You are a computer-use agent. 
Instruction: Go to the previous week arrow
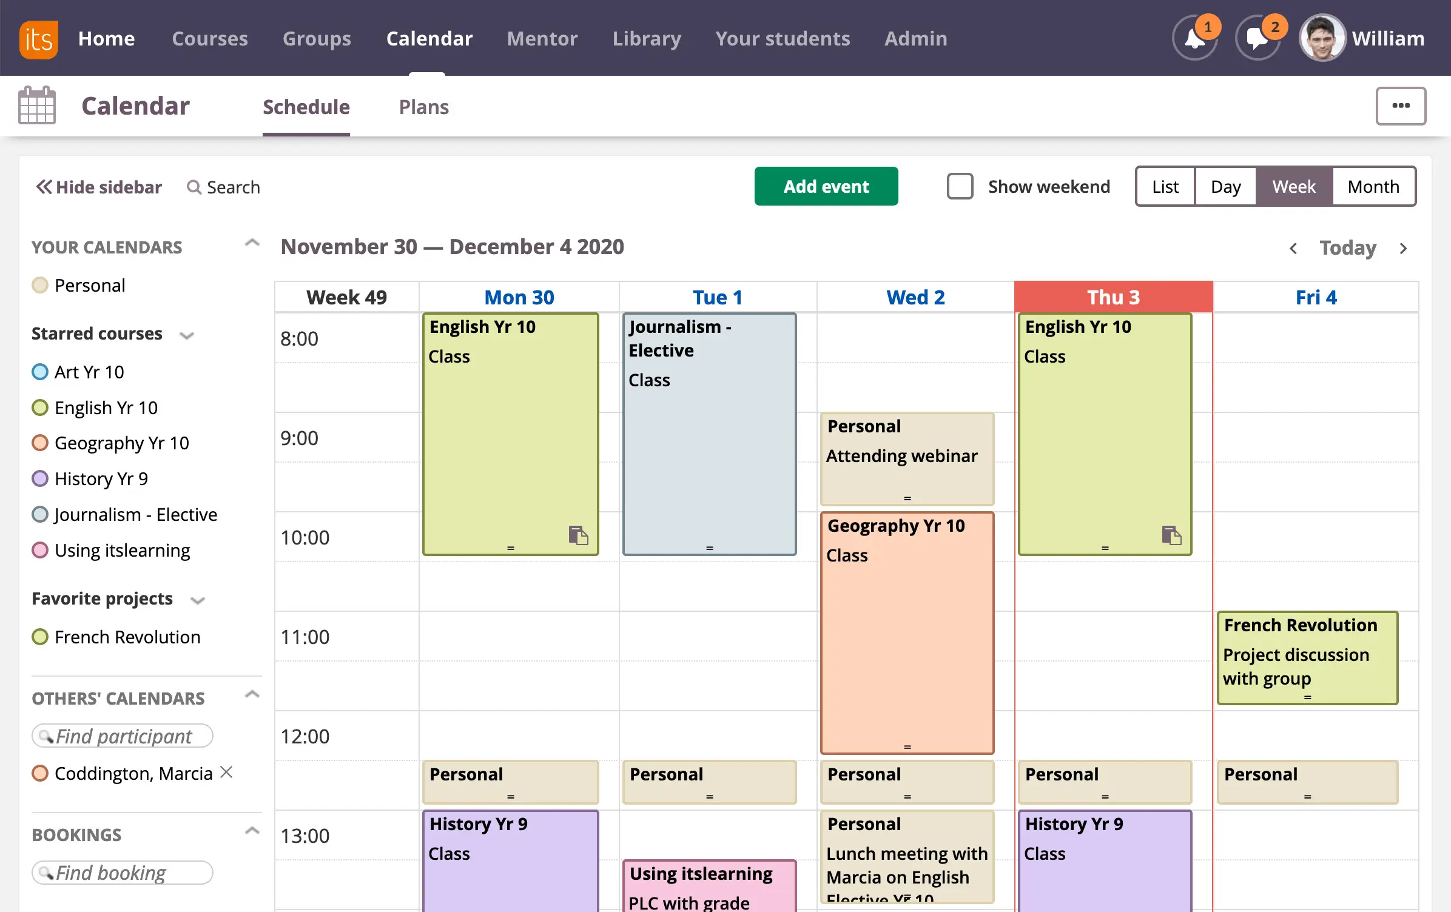click(x=1293, y=248)
